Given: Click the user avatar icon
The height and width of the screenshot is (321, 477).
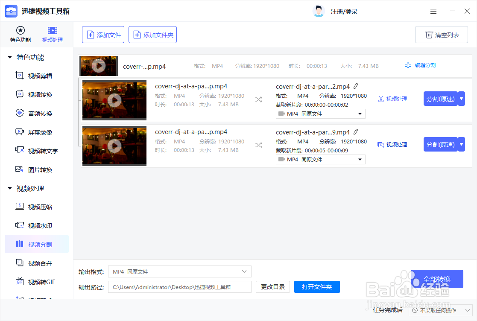Looking at the screenshot, I should [319, 11].
